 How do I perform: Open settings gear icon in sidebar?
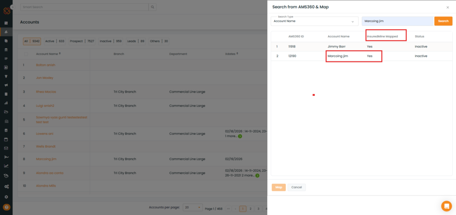(x=6, y=196)
